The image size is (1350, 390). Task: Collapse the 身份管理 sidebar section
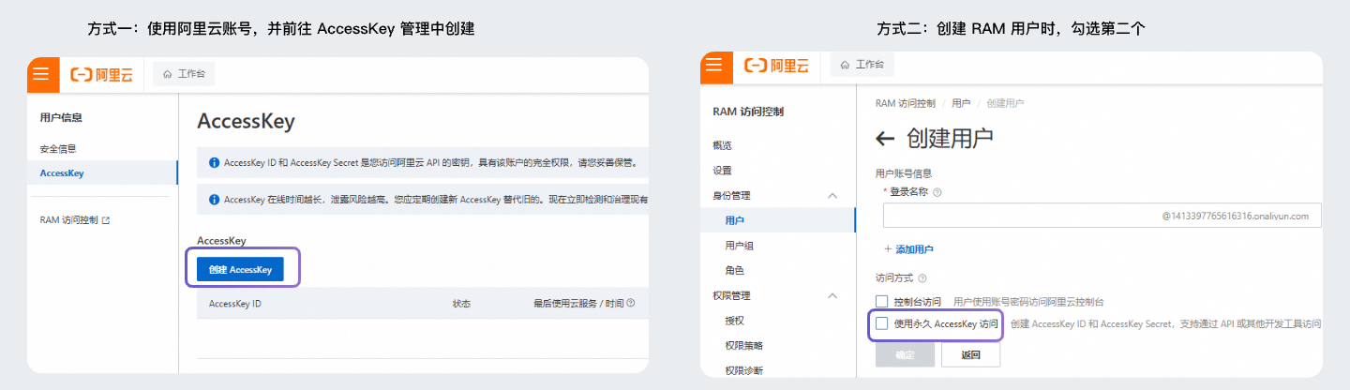(x=832, y=195)
